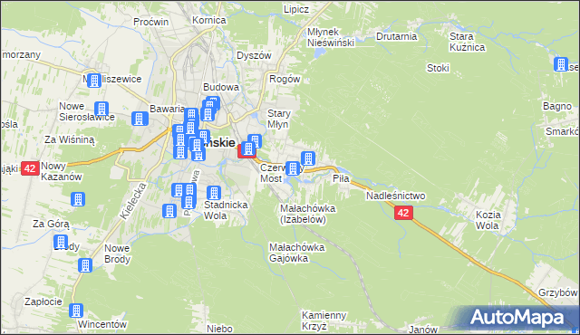Click the Za Wiśniną label
This screenshot has width=580, height=335.
(70, 140)
